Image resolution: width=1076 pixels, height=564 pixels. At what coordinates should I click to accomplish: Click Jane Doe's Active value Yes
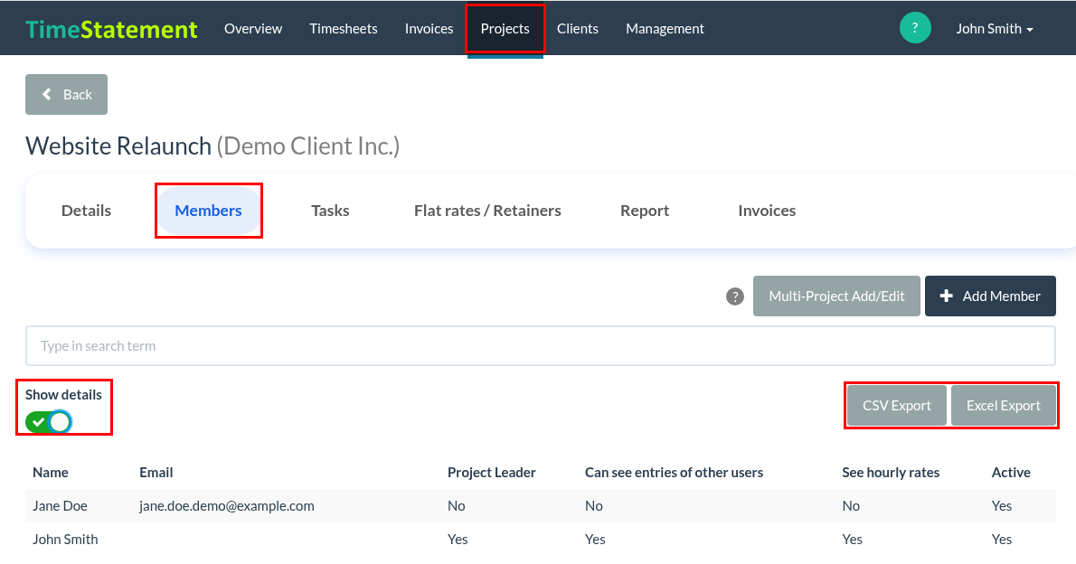(1002, 506)
